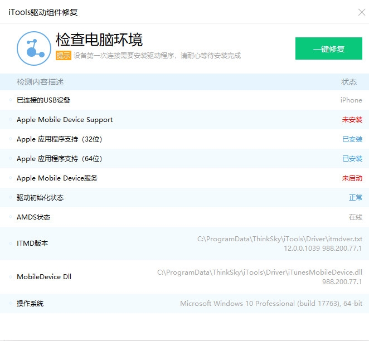Click the 在线 status value
Viewport: 369px width, 341px height.
coord(356,217)
